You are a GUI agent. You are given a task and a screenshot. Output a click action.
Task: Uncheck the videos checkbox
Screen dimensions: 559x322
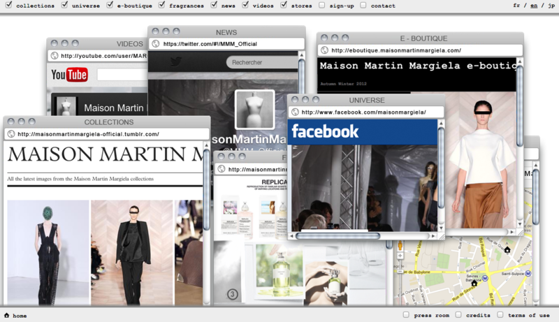(x=245, y=5)
